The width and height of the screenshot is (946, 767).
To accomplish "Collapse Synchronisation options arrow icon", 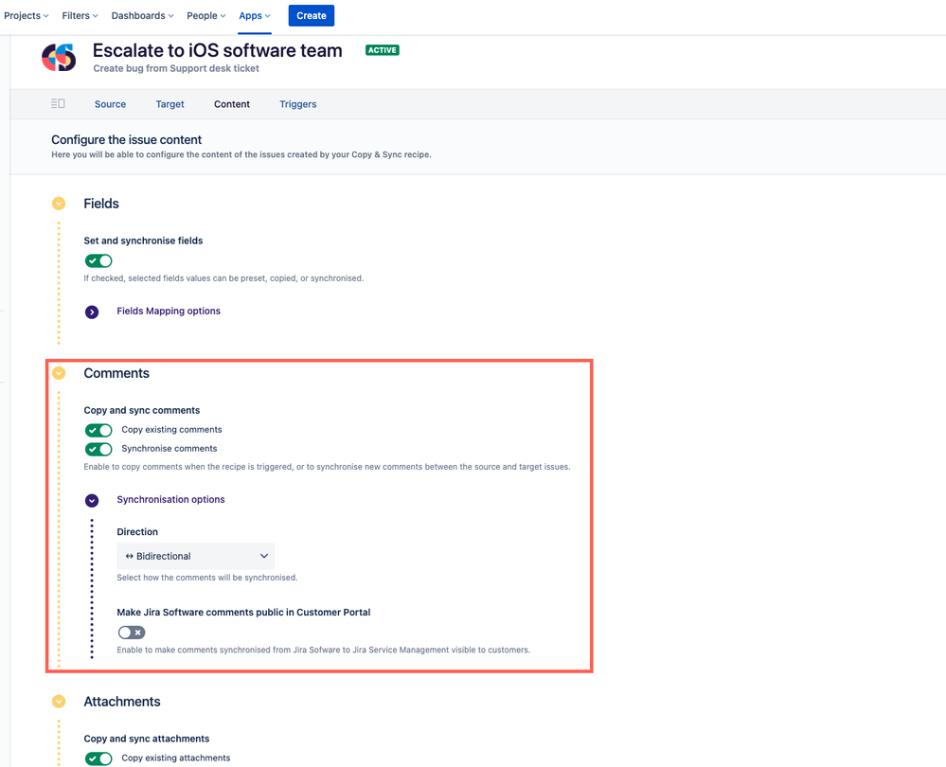I will click(92, 500).
